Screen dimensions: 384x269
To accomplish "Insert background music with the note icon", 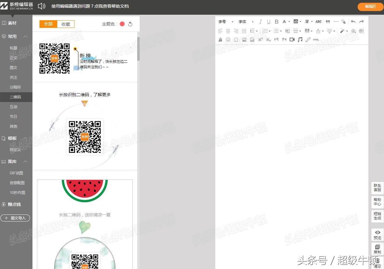I will (300, 39).
